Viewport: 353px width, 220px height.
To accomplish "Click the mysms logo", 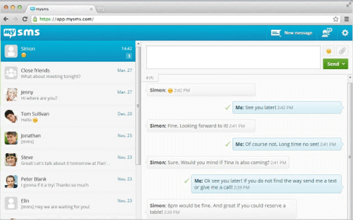I will pyautogui.click(x=22, y=33).
